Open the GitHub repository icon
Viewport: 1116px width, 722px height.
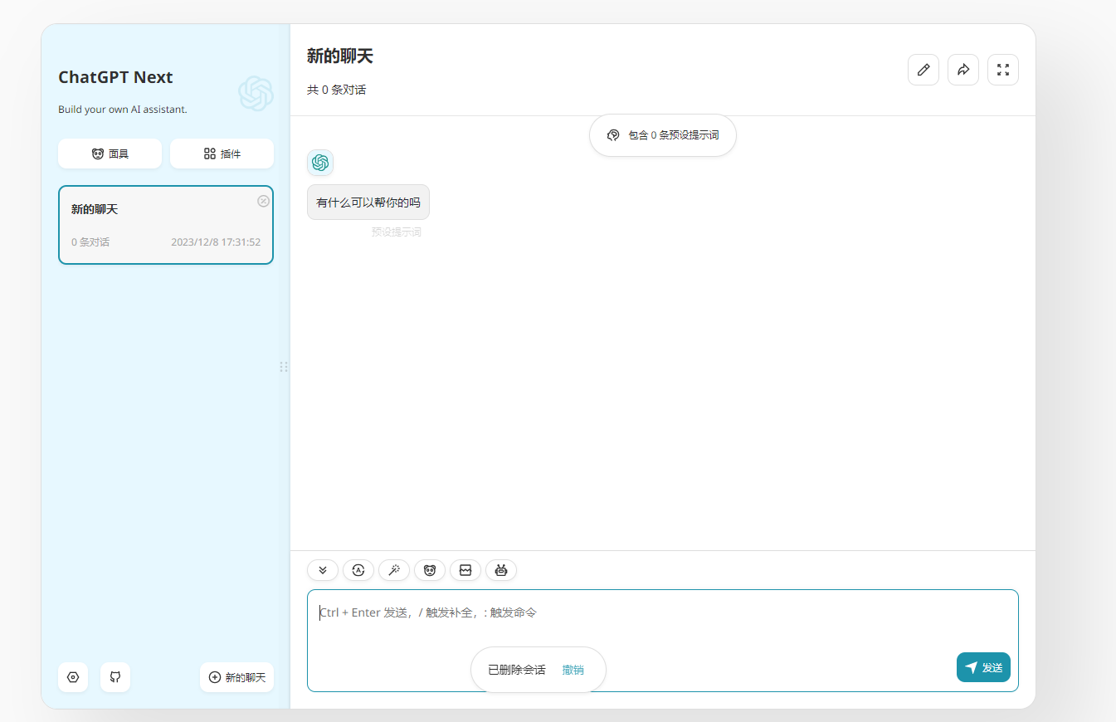(115, 677)
